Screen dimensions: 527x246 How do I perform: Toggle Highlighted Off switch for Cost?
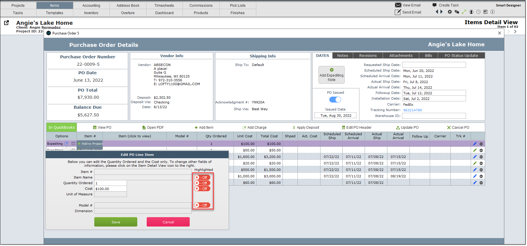[202, 189]
